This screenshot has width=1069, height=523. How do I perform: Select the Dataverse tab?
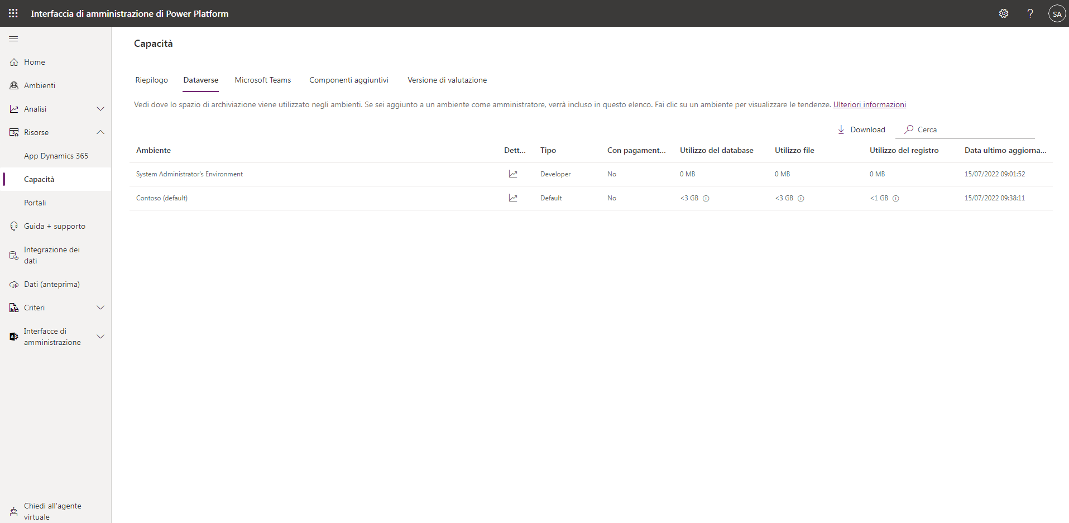(x=201, y=80)
